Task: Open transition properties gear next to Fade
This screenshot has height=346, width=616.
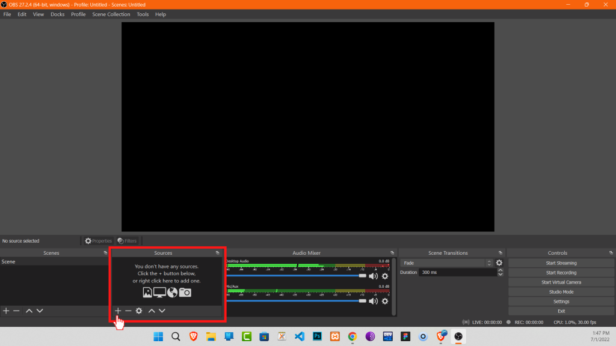Action: [499, 263]
